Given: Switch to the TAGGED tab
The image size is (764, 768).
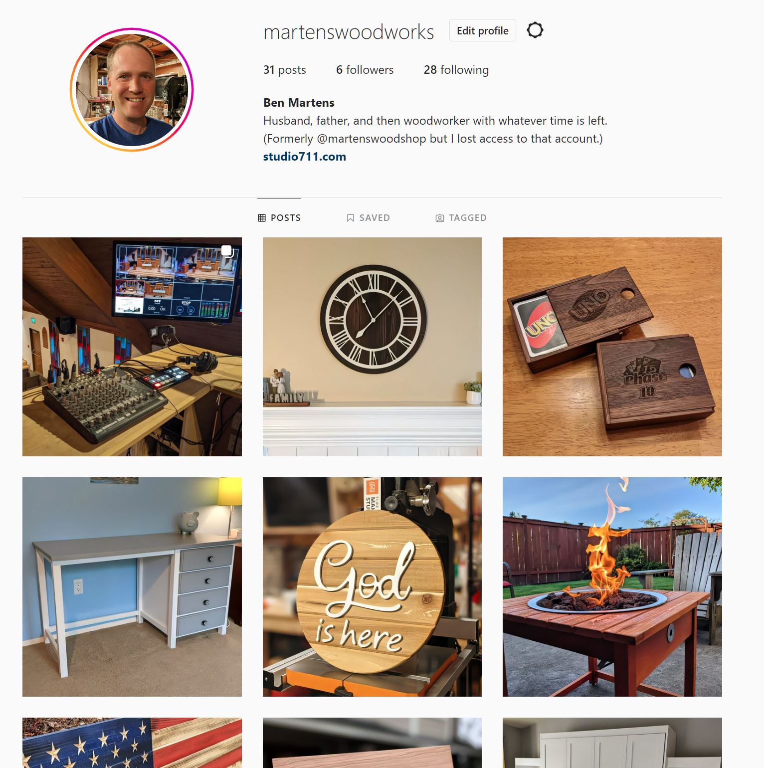Looking at the screenshot, I should pos(461,218).
